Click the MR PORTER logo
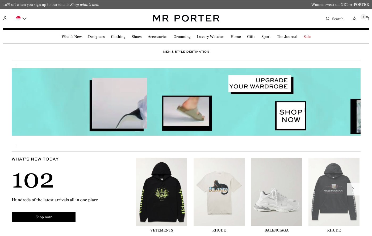The image size is (372, 236). tap(186, 18)
